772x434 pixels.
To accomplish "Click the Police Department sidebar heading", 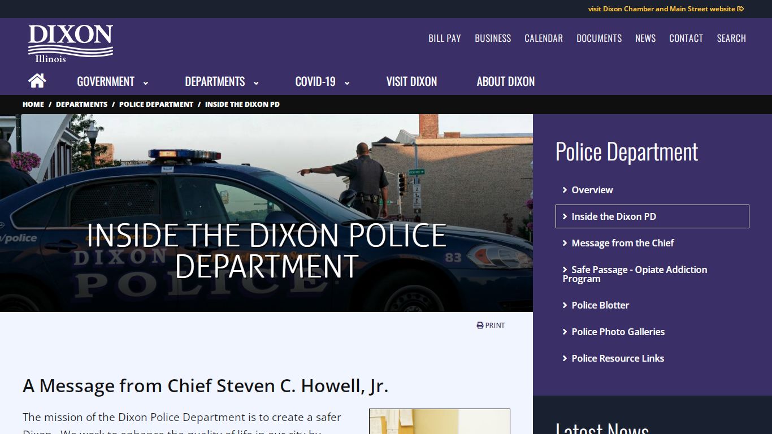I will 627,151.
